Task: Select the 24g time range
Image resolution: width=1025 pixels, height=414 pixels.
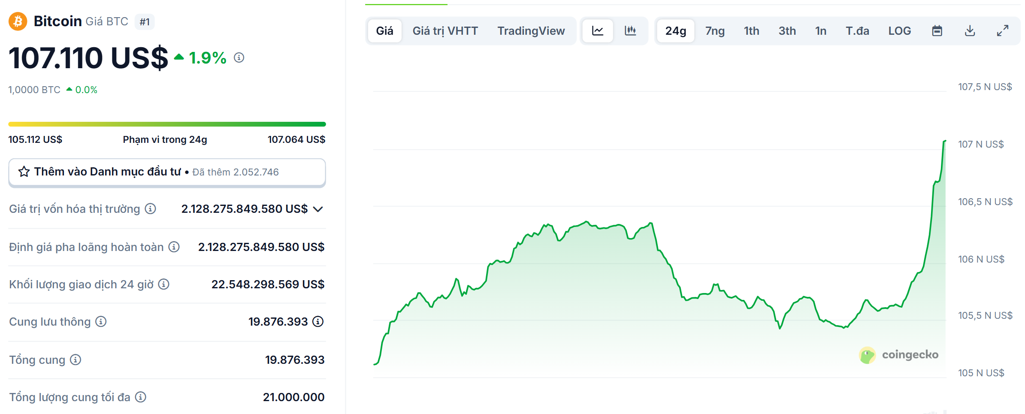Action: pyautogui.click(x=676, y=31)
